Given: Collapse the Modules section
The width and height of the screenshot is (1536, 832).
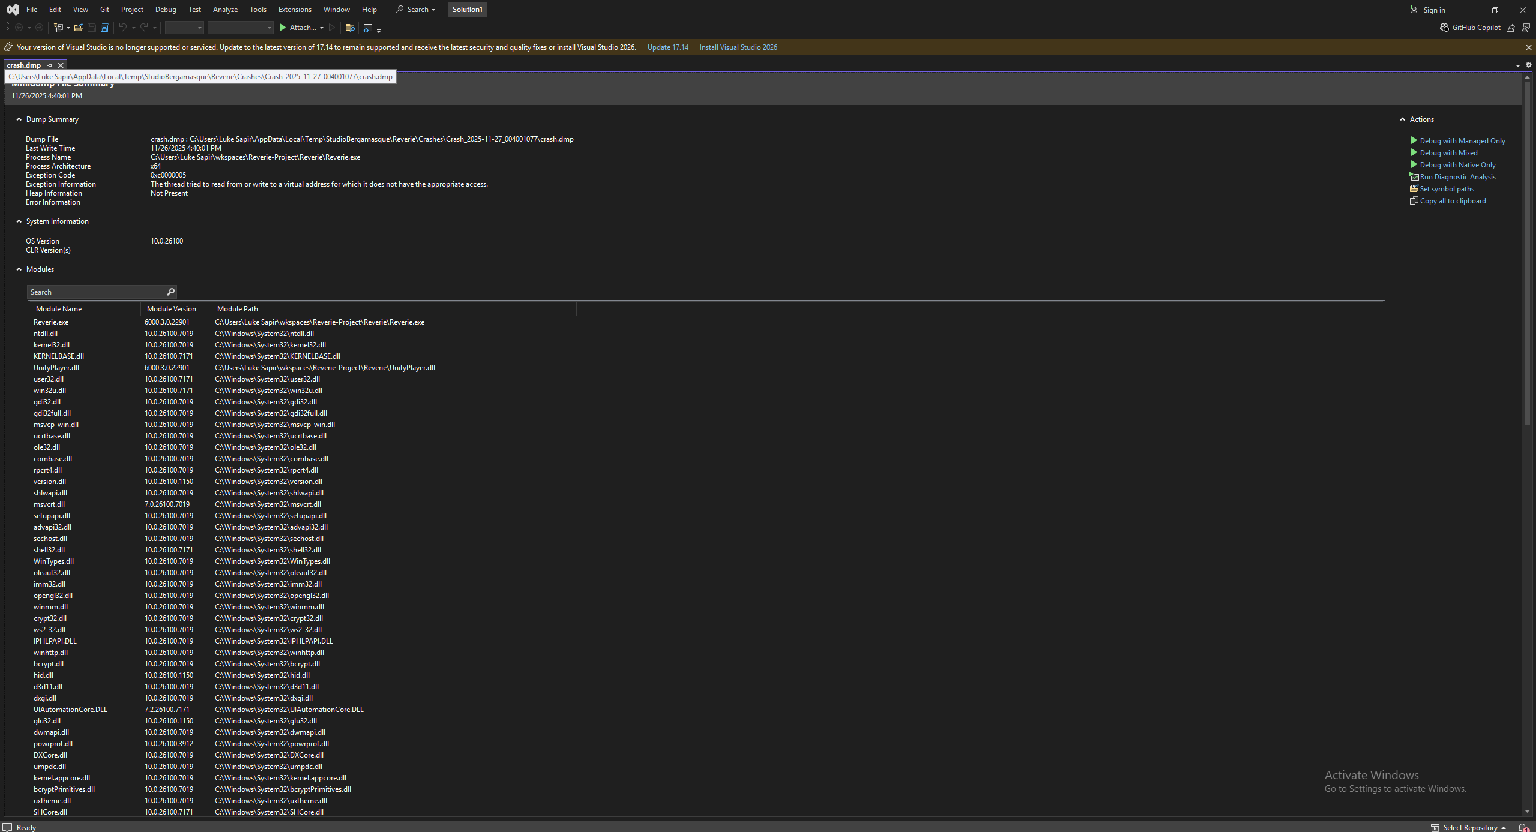Looking at the screenshot, I should (19, 269).
